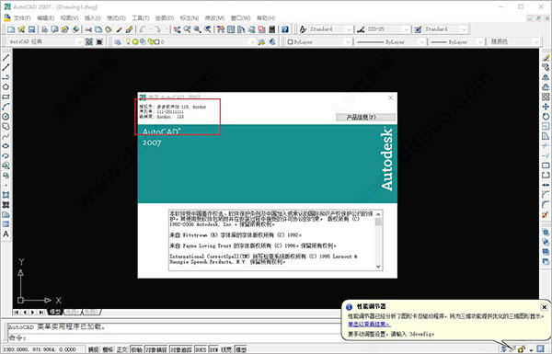Screen dimensions: 552x354
Task: Expand the layer control dropdown
Action: click(x=252, y=42)
